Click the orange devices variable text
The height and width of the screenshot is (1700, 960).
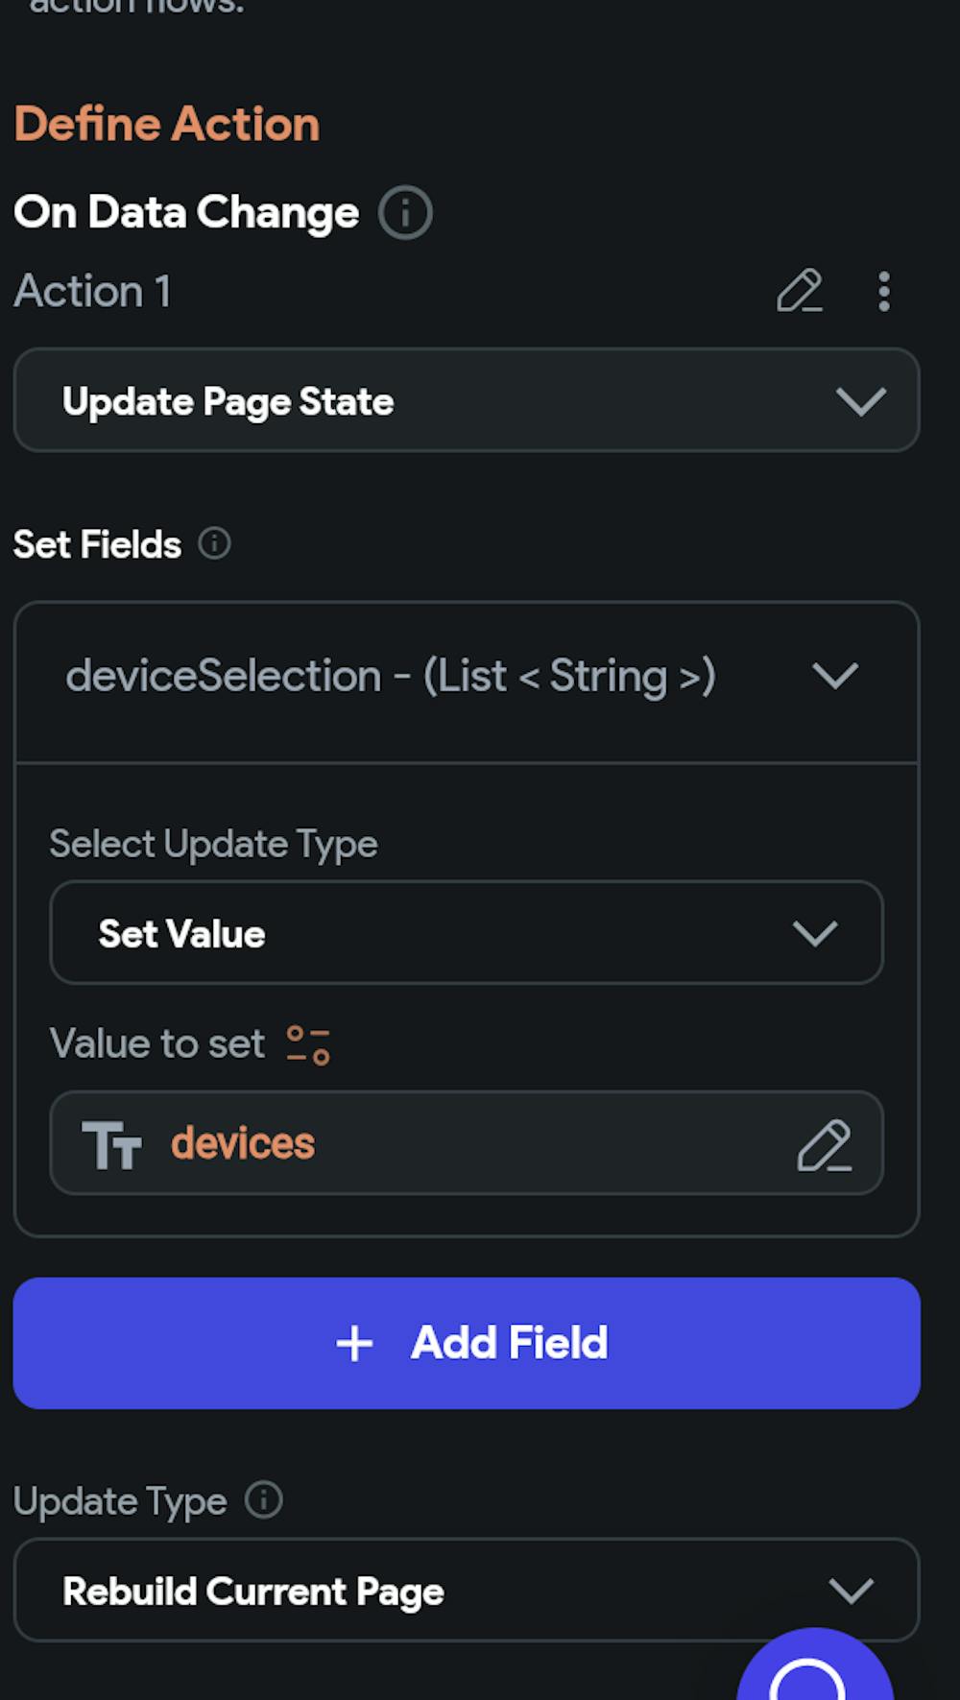tap(243, 1143)
